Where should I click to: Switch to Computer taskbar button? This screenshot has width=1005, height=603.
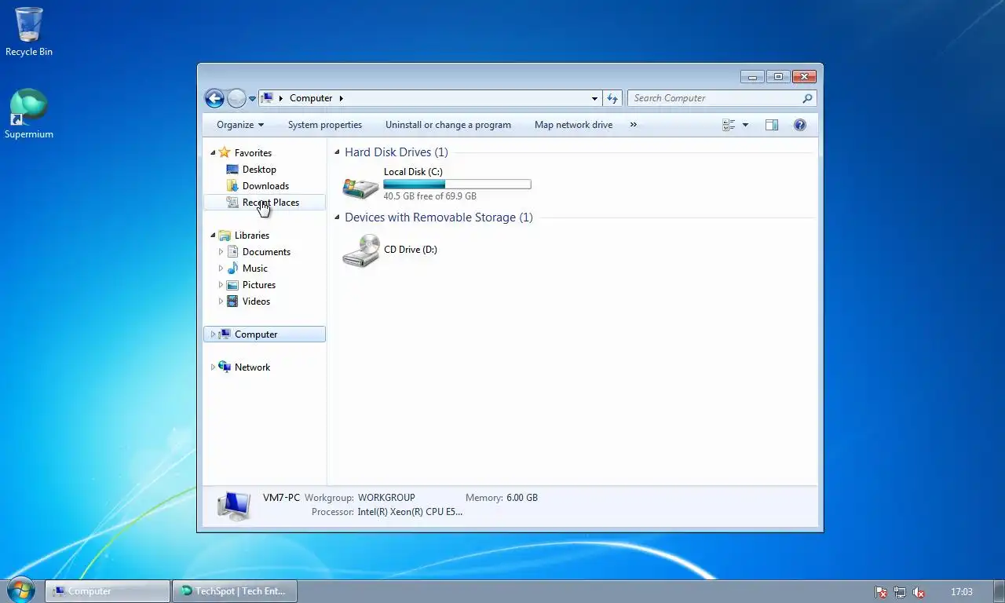tap(108, 591)
